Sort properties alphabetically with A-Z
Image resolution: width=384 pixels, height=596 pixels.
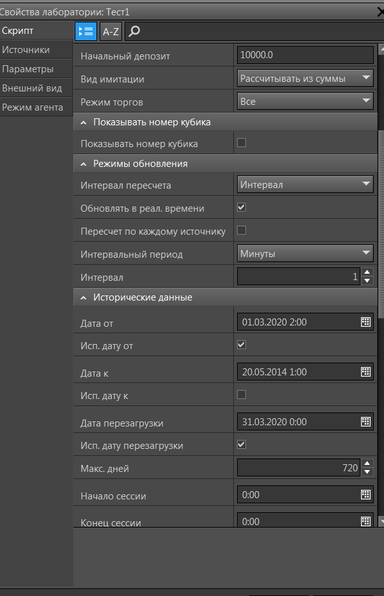111,30
